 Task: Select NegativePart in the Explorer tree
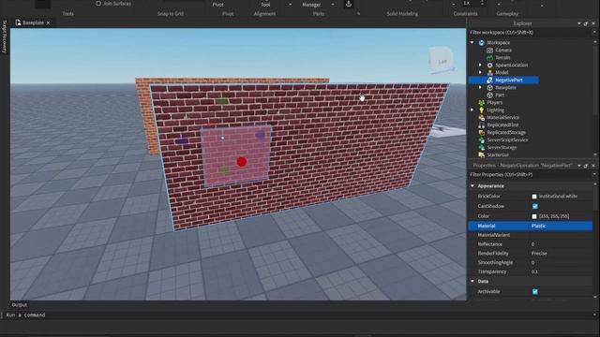(x=508, y=81)
